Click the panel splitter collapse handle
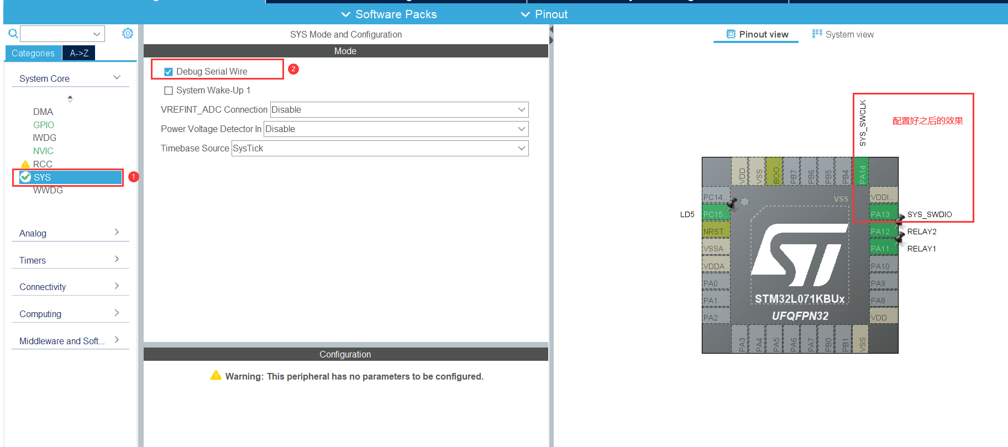This screenshot has height=447, width=1008. point(551,34)
